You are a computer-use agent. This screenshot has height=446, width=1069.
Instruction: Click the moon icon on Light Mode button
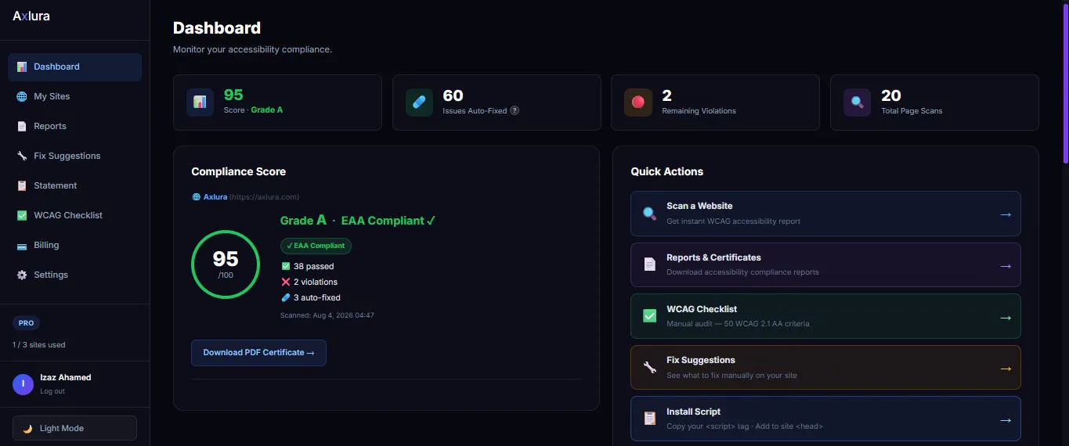[27, 429]
